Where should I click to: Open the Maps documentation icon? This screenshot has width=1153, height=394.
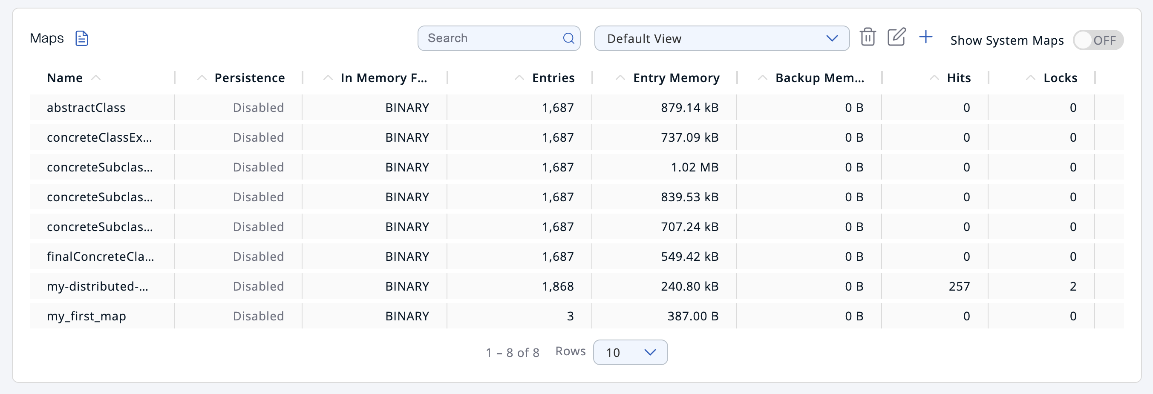click(81, 38)
